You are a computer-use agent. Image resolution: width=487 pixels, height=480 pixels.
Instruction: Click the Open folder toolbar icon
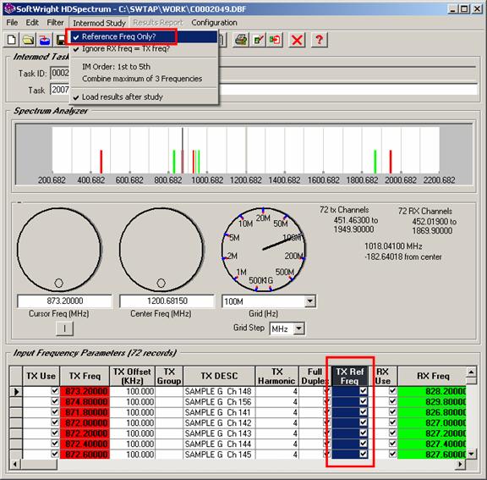(x=28, y=40)
